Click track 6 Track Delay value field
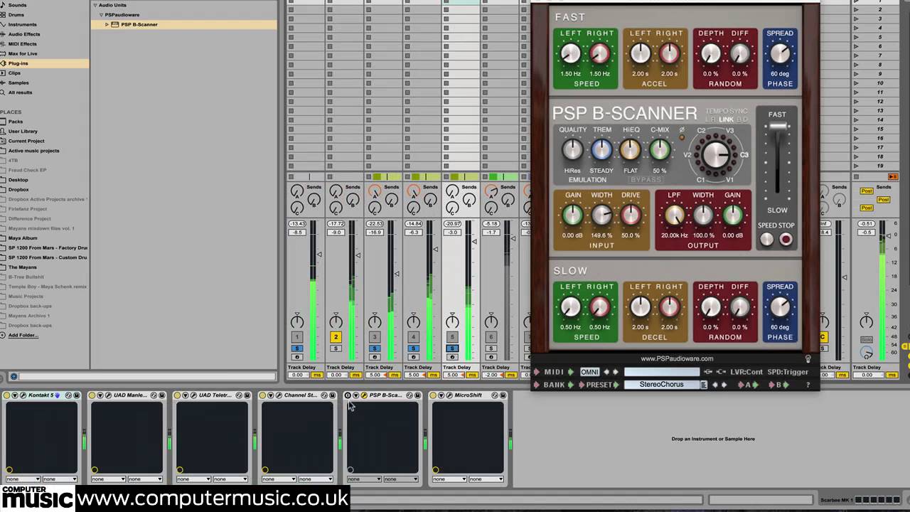This screenshot has width=910, height=512. tap(492, 375)
